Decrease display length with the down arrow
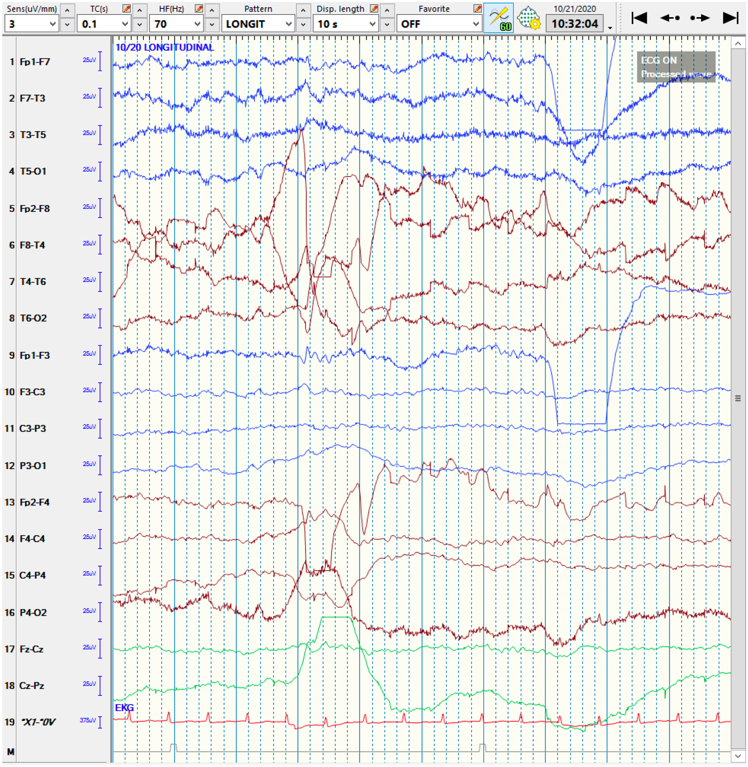The height and width of the screenshot is (767, 748). (x=387, y=24)
